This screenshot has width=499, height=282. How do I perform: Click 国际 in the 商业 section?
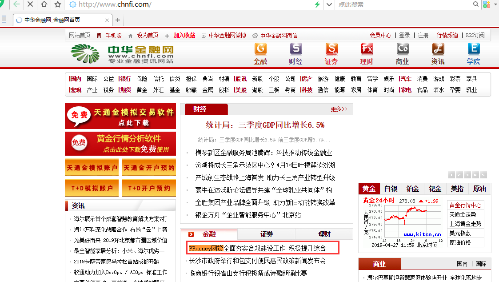[x=481, y=264]
